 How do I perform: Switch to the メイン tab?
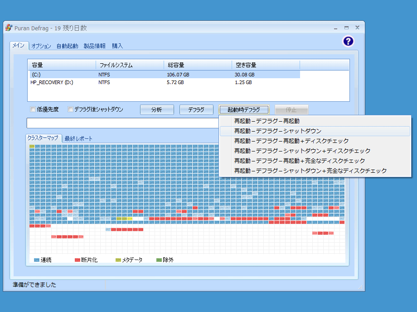tap(19, 45)
